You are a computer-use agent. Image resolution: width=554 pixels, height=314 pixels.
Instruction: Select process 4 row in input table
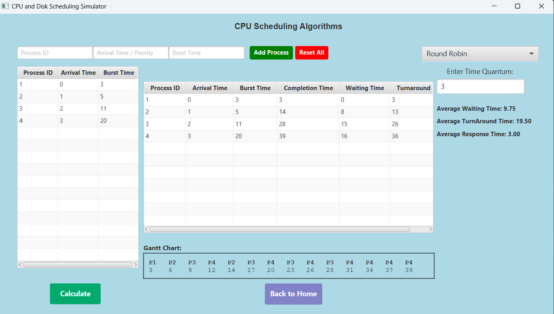(x=78, y=121)
